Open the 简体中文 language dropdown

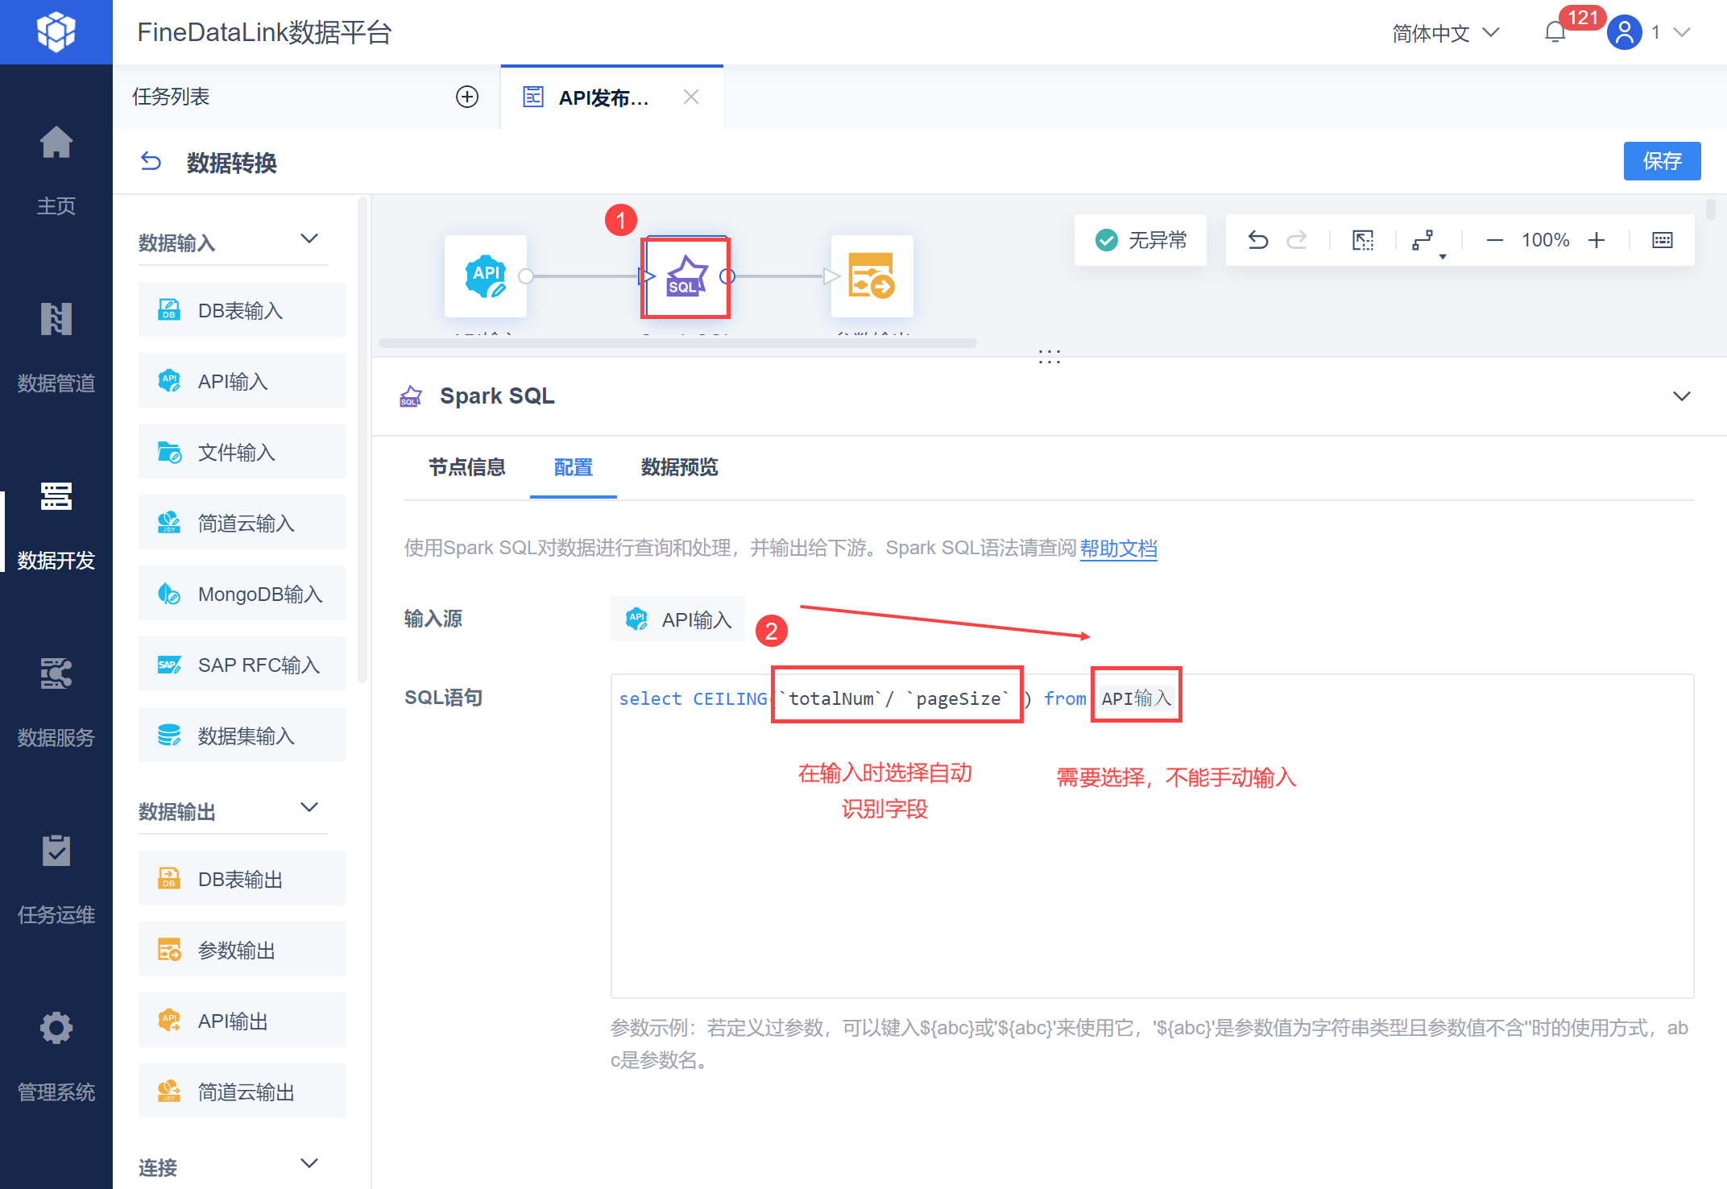click(1445, 33)
